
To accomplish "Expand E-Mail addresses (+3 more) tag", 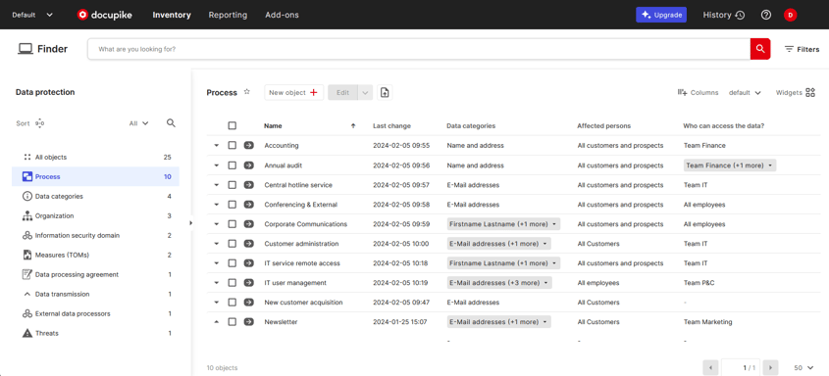I will click(x=499, y=283).
